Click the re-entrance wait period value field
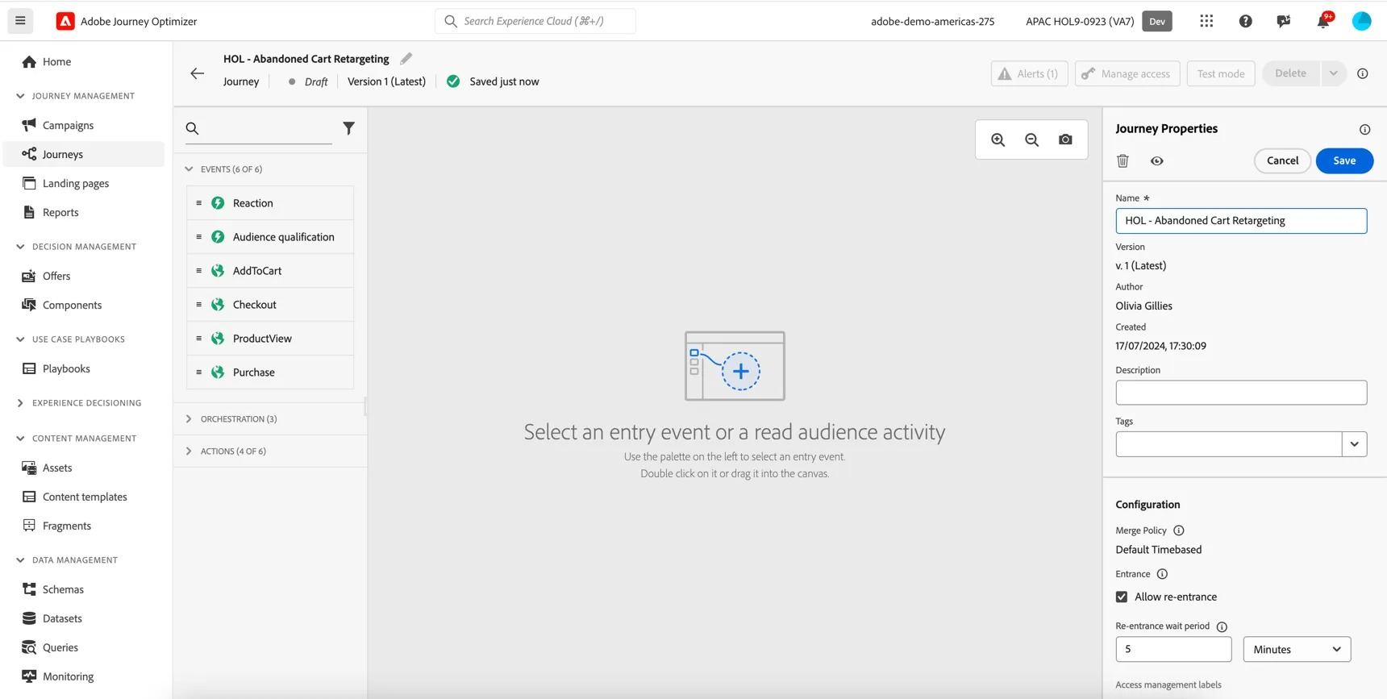Viewport: 1387px width, 699px height. coord(1173,649)
